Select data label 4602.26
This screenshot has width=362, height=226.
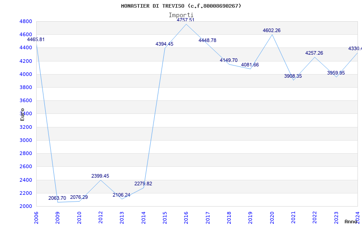pyautogui.click(x=271, y=30)
